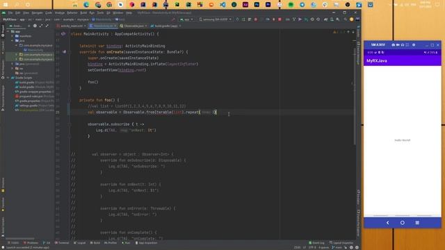
Task: Click the Windows Start button
Action: pyautogui.click(x=6, y=5)
